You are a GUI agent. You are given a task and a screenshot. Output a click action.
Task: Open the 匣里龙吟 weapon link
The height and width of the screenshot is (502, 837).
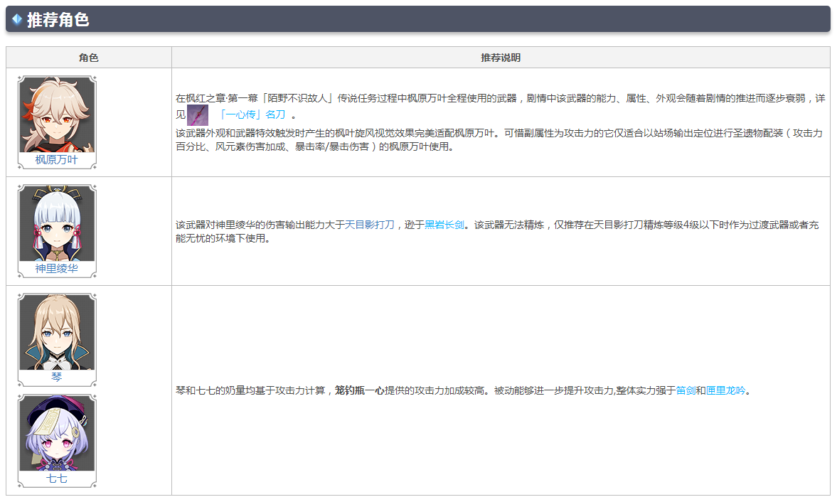click(725, 390)
